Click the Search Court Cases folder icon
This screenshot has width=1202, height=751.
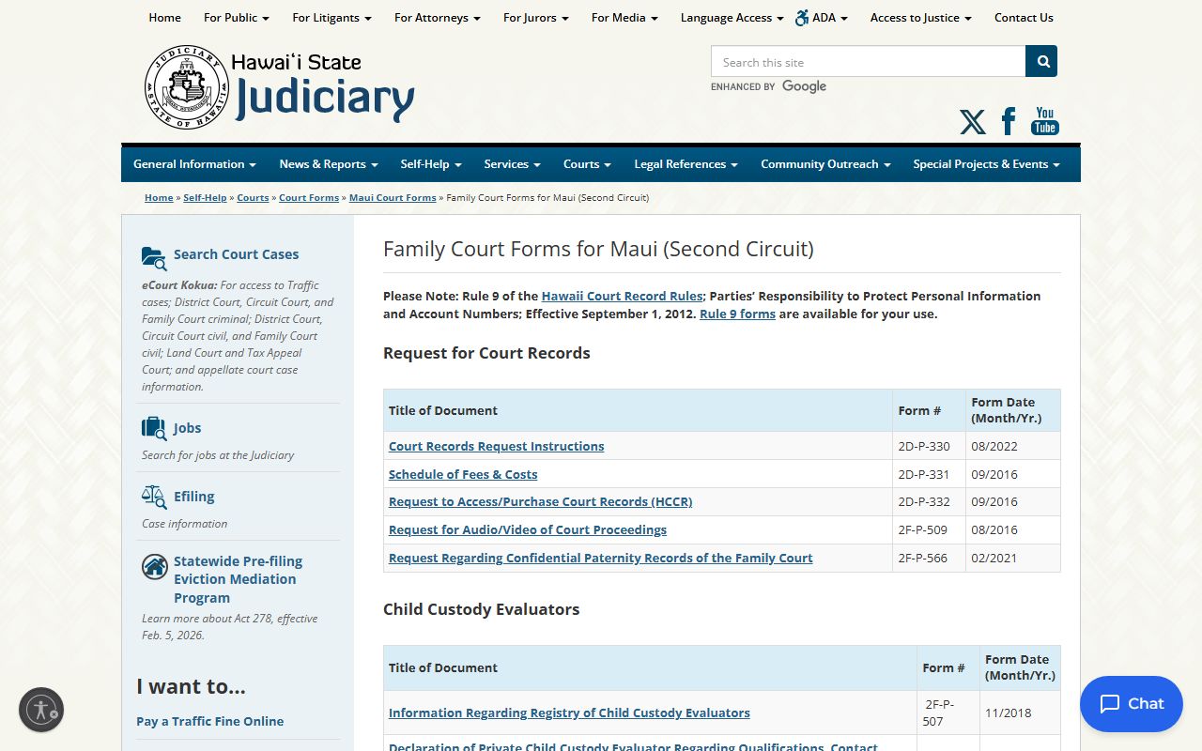click(x=154, y=257)
